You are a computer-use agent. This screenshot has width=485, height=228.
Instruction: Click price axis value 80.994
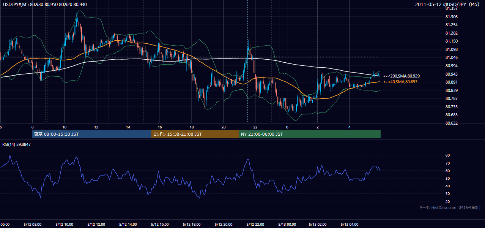451,66
